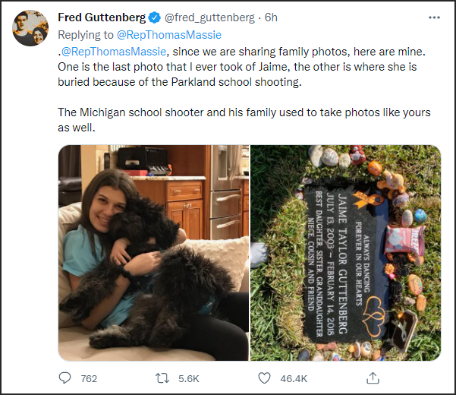Open the share options icon
Screen dimensions: 456x395
coord(373,378)
